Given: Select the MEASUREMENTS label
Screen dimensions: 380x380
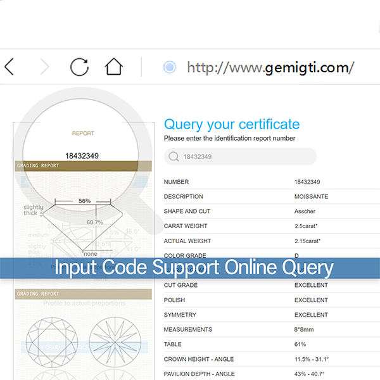Looking at the screenshot, I should pyautogui.click(x=188, y=329).
